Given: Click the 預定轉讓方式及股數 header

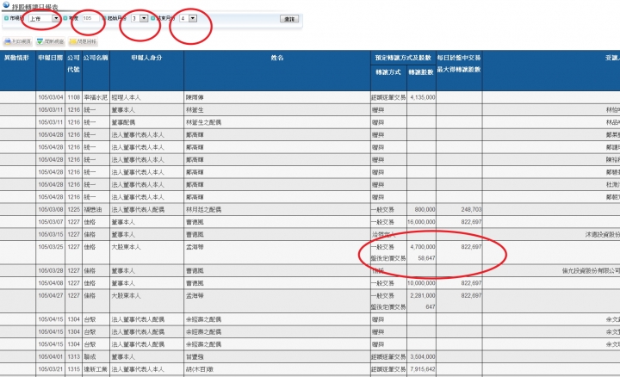Looking at the screenshot, I should (x=403, y=58).
